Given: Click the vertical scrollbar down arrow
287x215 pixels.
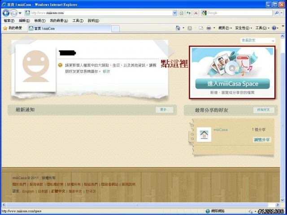Looking at the screenshot, I should 283,200.
